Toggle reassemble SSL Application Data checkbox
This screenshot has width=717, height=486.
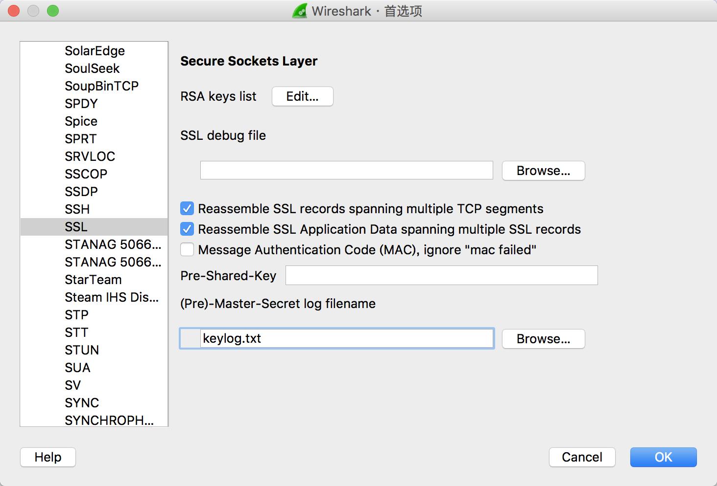tap(187, 229)
